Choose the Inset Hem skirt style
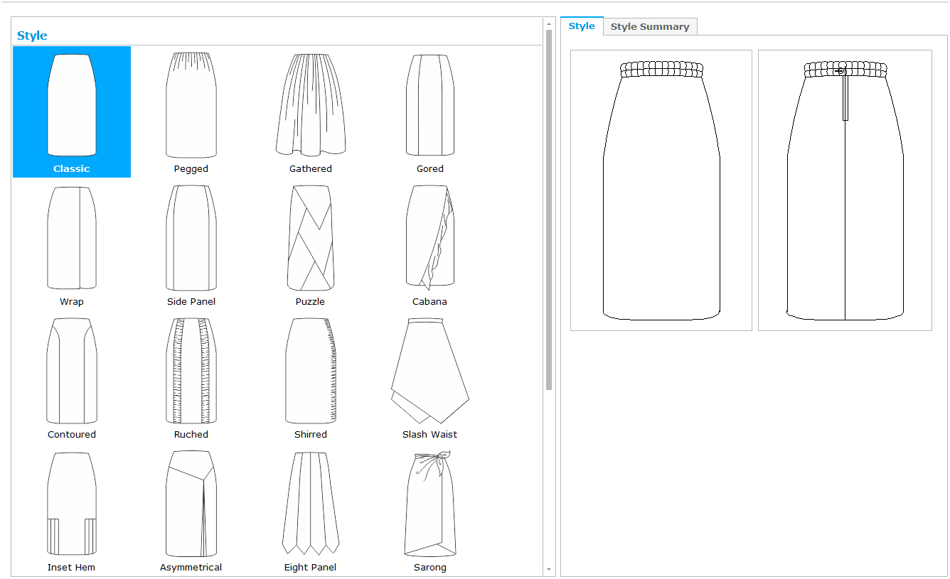Image resolution: width=950 pixels, height=579 pixels. point(72,510)
